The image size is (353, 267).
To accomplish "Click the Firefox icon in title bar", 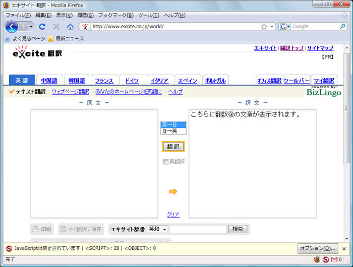I will [x=6, y=5].
